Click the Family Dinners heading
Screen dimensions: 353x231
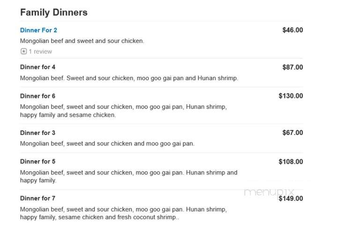pos(54,12)
